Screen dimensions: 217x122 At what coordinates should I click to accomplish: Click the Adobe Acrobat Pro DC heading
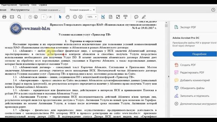[186, 38]
